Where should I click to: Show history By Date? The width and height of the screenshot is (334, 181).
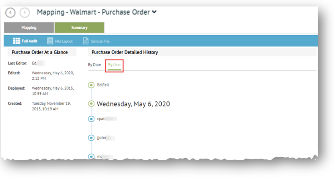[x=95, y=65]
